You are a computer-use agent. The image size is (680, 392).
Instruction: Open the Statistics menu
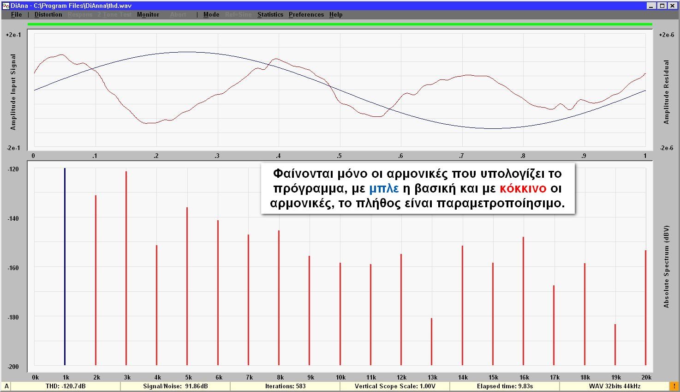click(x=270, y=15)
